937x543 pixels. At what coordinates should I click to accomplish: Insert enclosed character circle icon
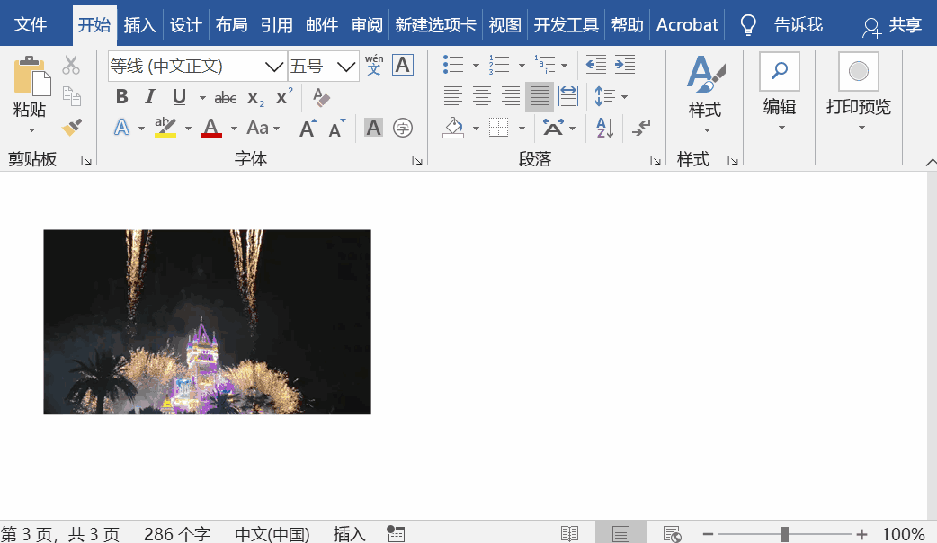point(403,128)
